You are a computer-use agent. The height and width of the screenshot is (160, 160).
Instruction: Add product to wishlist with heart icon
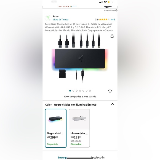click(110, 91)
